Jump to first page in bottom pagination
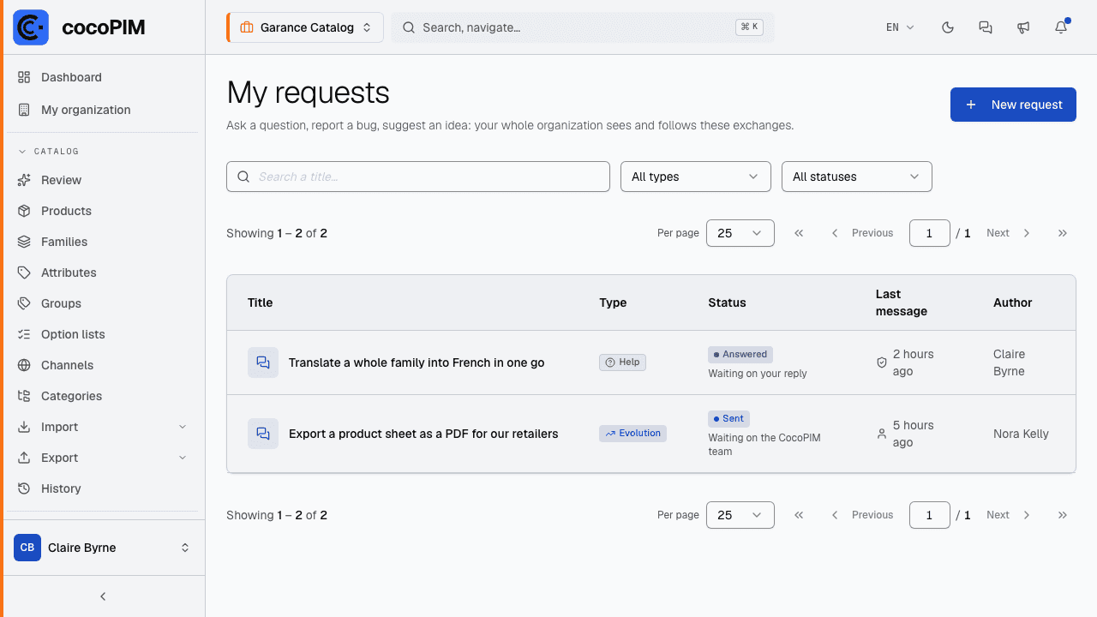 (799, 515)
